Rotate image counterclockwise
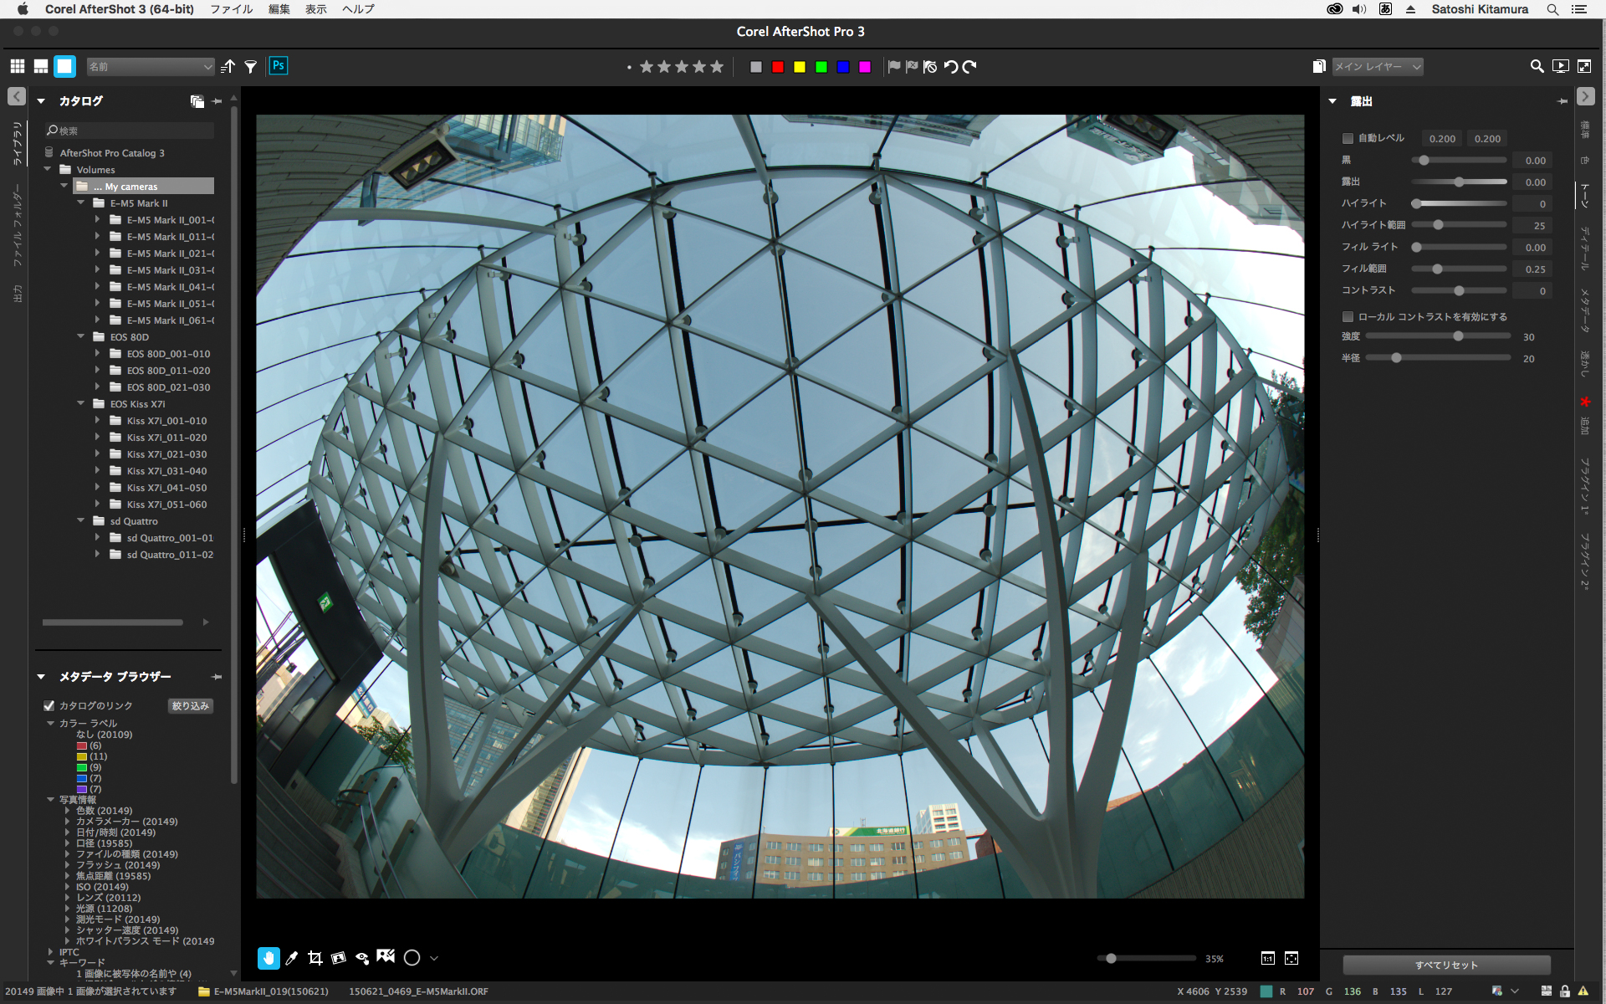 point(950,67)
